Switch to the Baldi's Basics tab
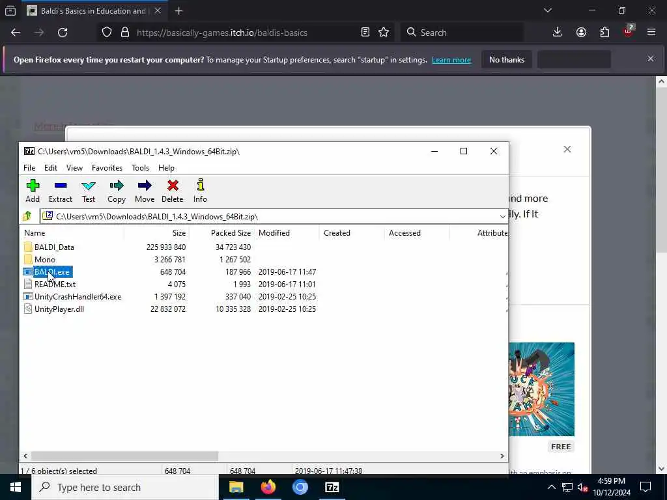Viewport: 667px width, 500px height. click(95, 11)
